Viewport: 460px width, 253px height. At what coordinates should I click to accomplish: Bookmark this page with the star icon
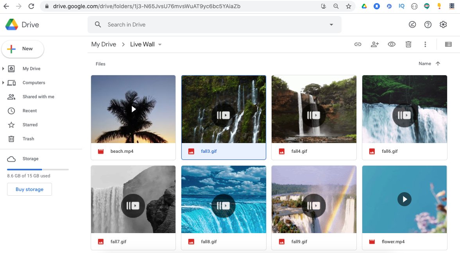pos(349,6)
